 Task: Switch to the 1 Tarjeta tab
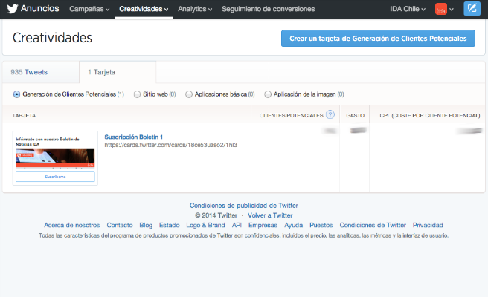click(x=118, y=72)
